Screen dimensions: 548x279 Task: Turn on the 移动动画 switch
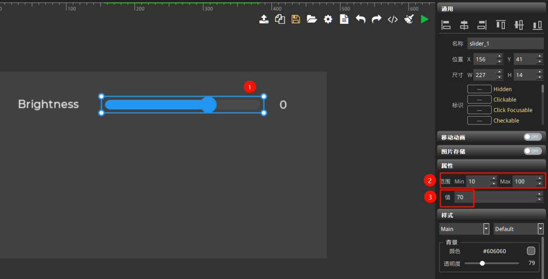(533, 137)
